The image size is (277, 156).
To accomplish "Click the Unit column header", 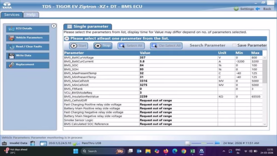I will click(x=226, y=53).
